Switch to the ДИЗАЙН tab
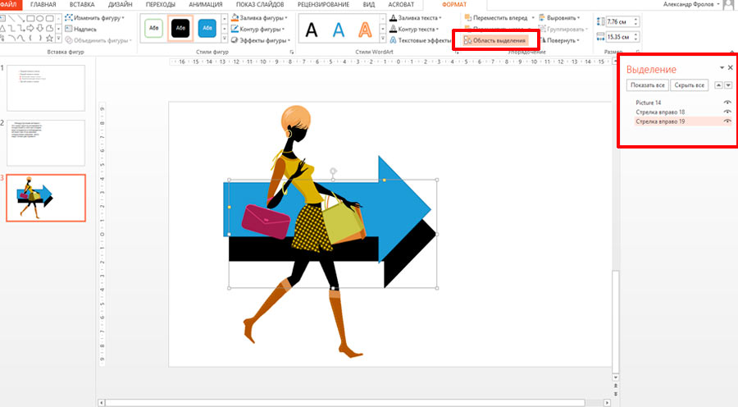 pyautogui.click(x=120, y=4)
